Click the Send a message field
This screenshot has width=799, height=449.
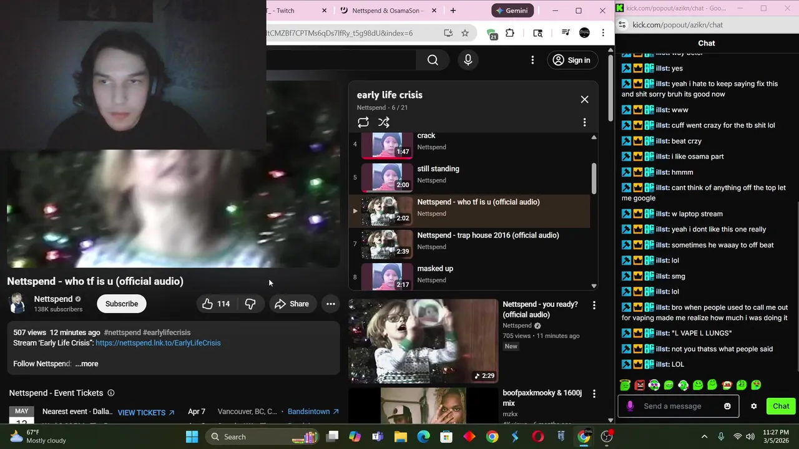tap(679, 406)
